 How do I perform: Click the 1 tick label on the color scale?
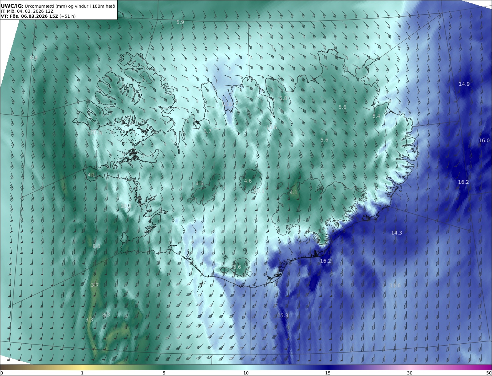coord(82,373)
